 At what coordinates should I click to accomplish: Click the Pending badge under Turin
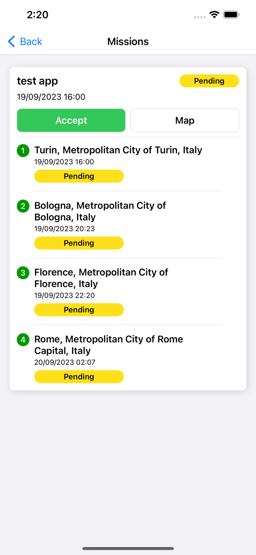tap(79, 176)
